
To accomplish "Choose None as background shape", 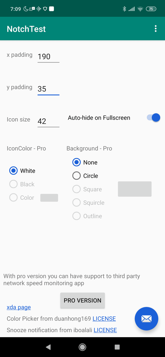I will (85, 162).
